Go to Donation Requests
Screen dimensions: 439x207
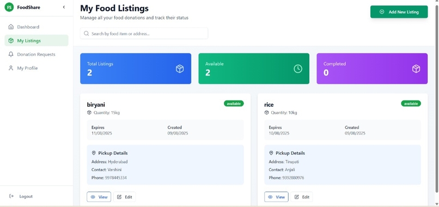click(36, 54)
